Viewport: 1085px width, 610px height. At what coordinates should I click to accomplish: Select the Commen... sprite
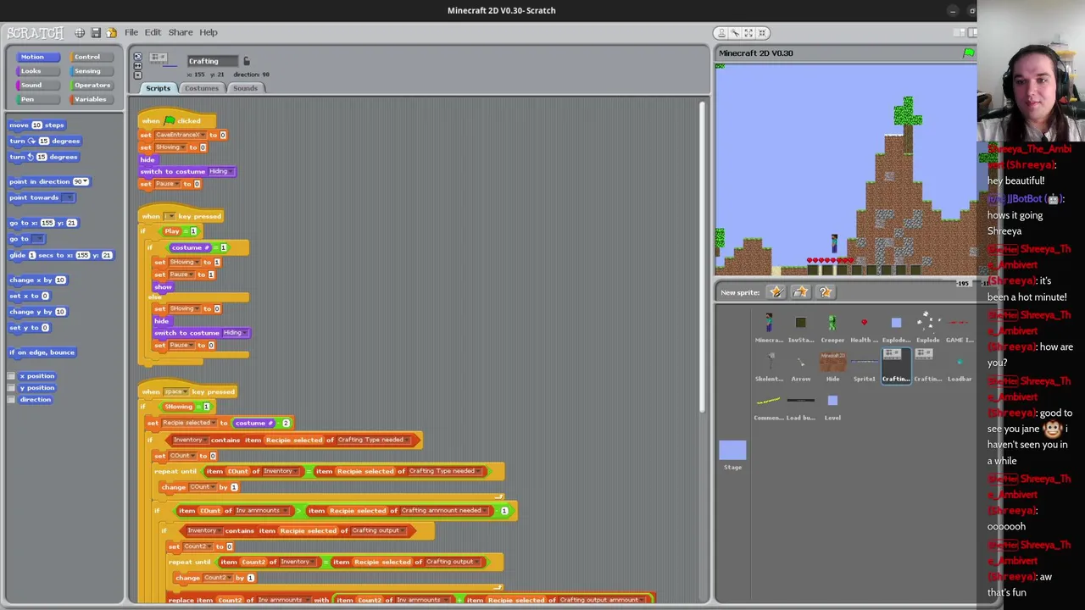click(x=769, y=405)
